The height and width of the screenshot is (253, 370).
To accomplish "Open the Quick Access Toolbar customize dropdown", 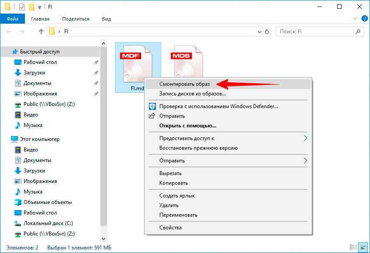I will click(x=39, y=7).
